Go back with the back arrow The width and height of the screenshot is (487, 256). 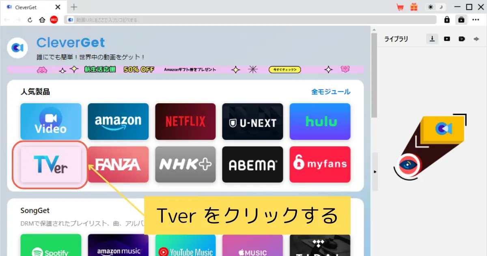(7, 20)
